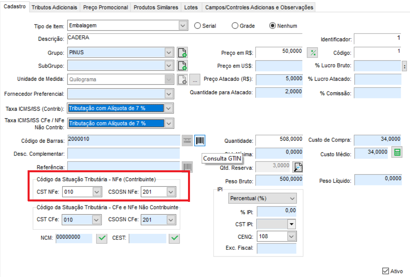Click the Custo de Compra field
The width and height of the screenshot is (410, 277).
tap(378, 140)
